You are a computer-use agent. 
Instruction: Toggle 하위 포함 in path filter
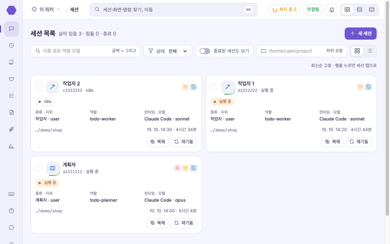coord(334,51)
